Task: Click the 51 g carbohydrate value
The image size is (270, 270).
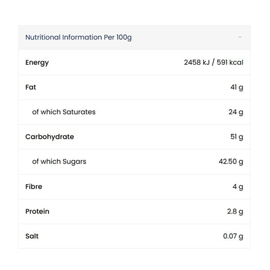Action: pos(237,137)
